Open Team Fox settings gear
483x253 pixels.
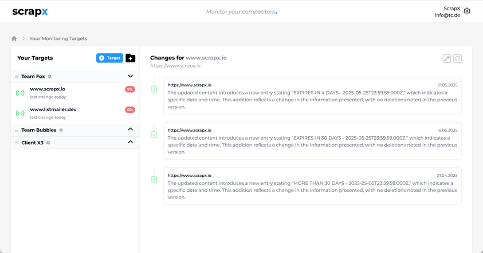point(50,76)
